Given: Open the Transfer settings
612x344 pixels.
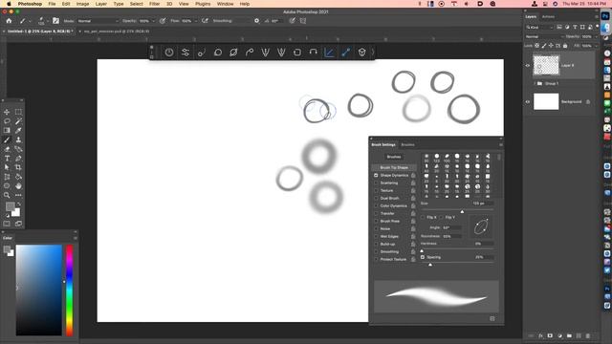Looking at the screenshot, I should tap(387, 213).
